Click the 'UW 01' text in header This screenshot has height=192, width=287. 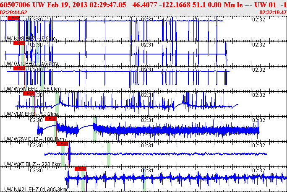pos(265,5)
